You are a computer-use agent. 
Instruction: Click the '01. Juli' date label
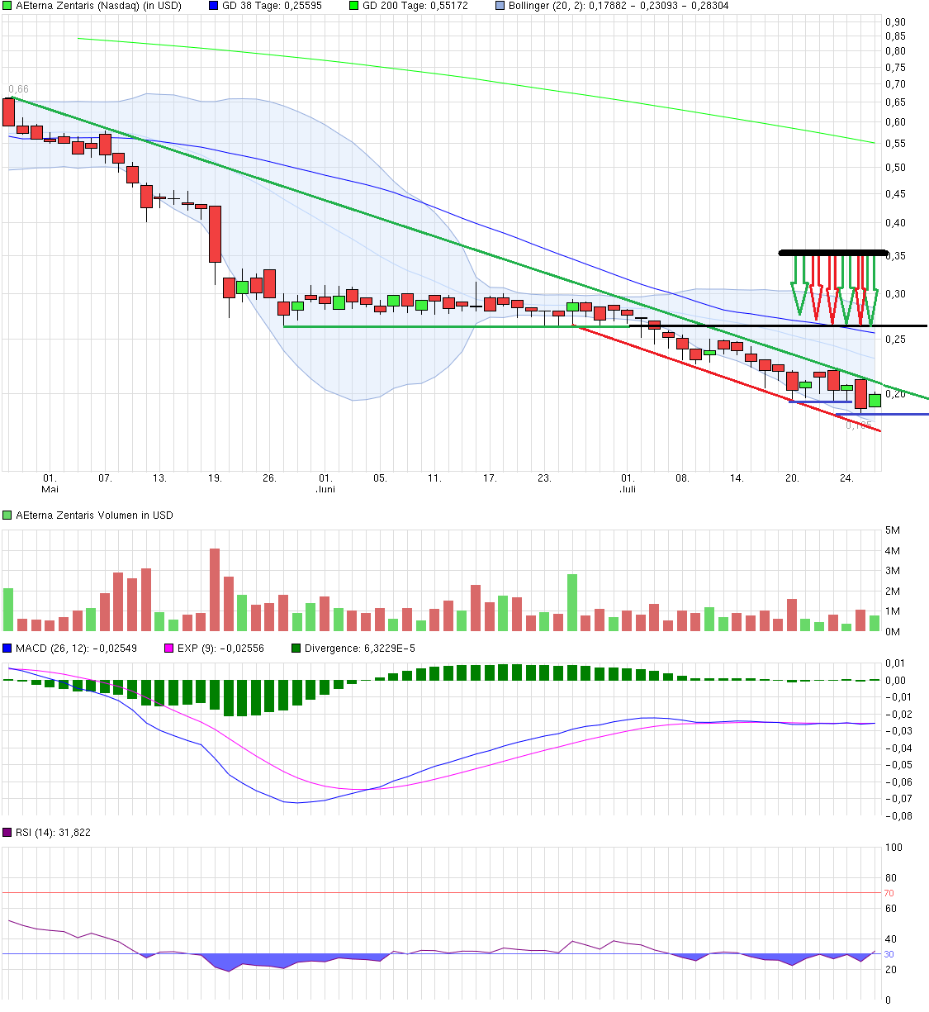click(x=628, y=483)
